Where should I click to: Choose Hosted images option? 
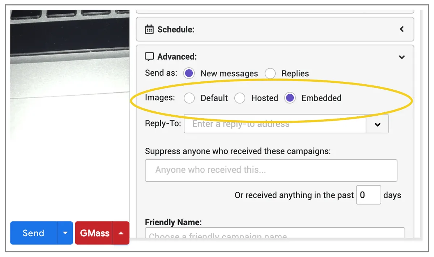pyautogui.click(x=240, y=98)
